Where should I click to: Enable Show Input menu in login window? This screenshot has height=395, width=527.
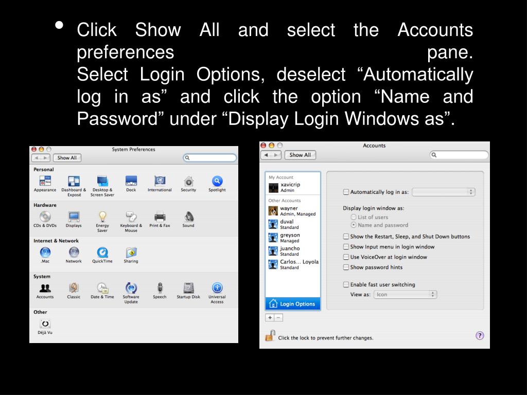click(x=346, y=247)
